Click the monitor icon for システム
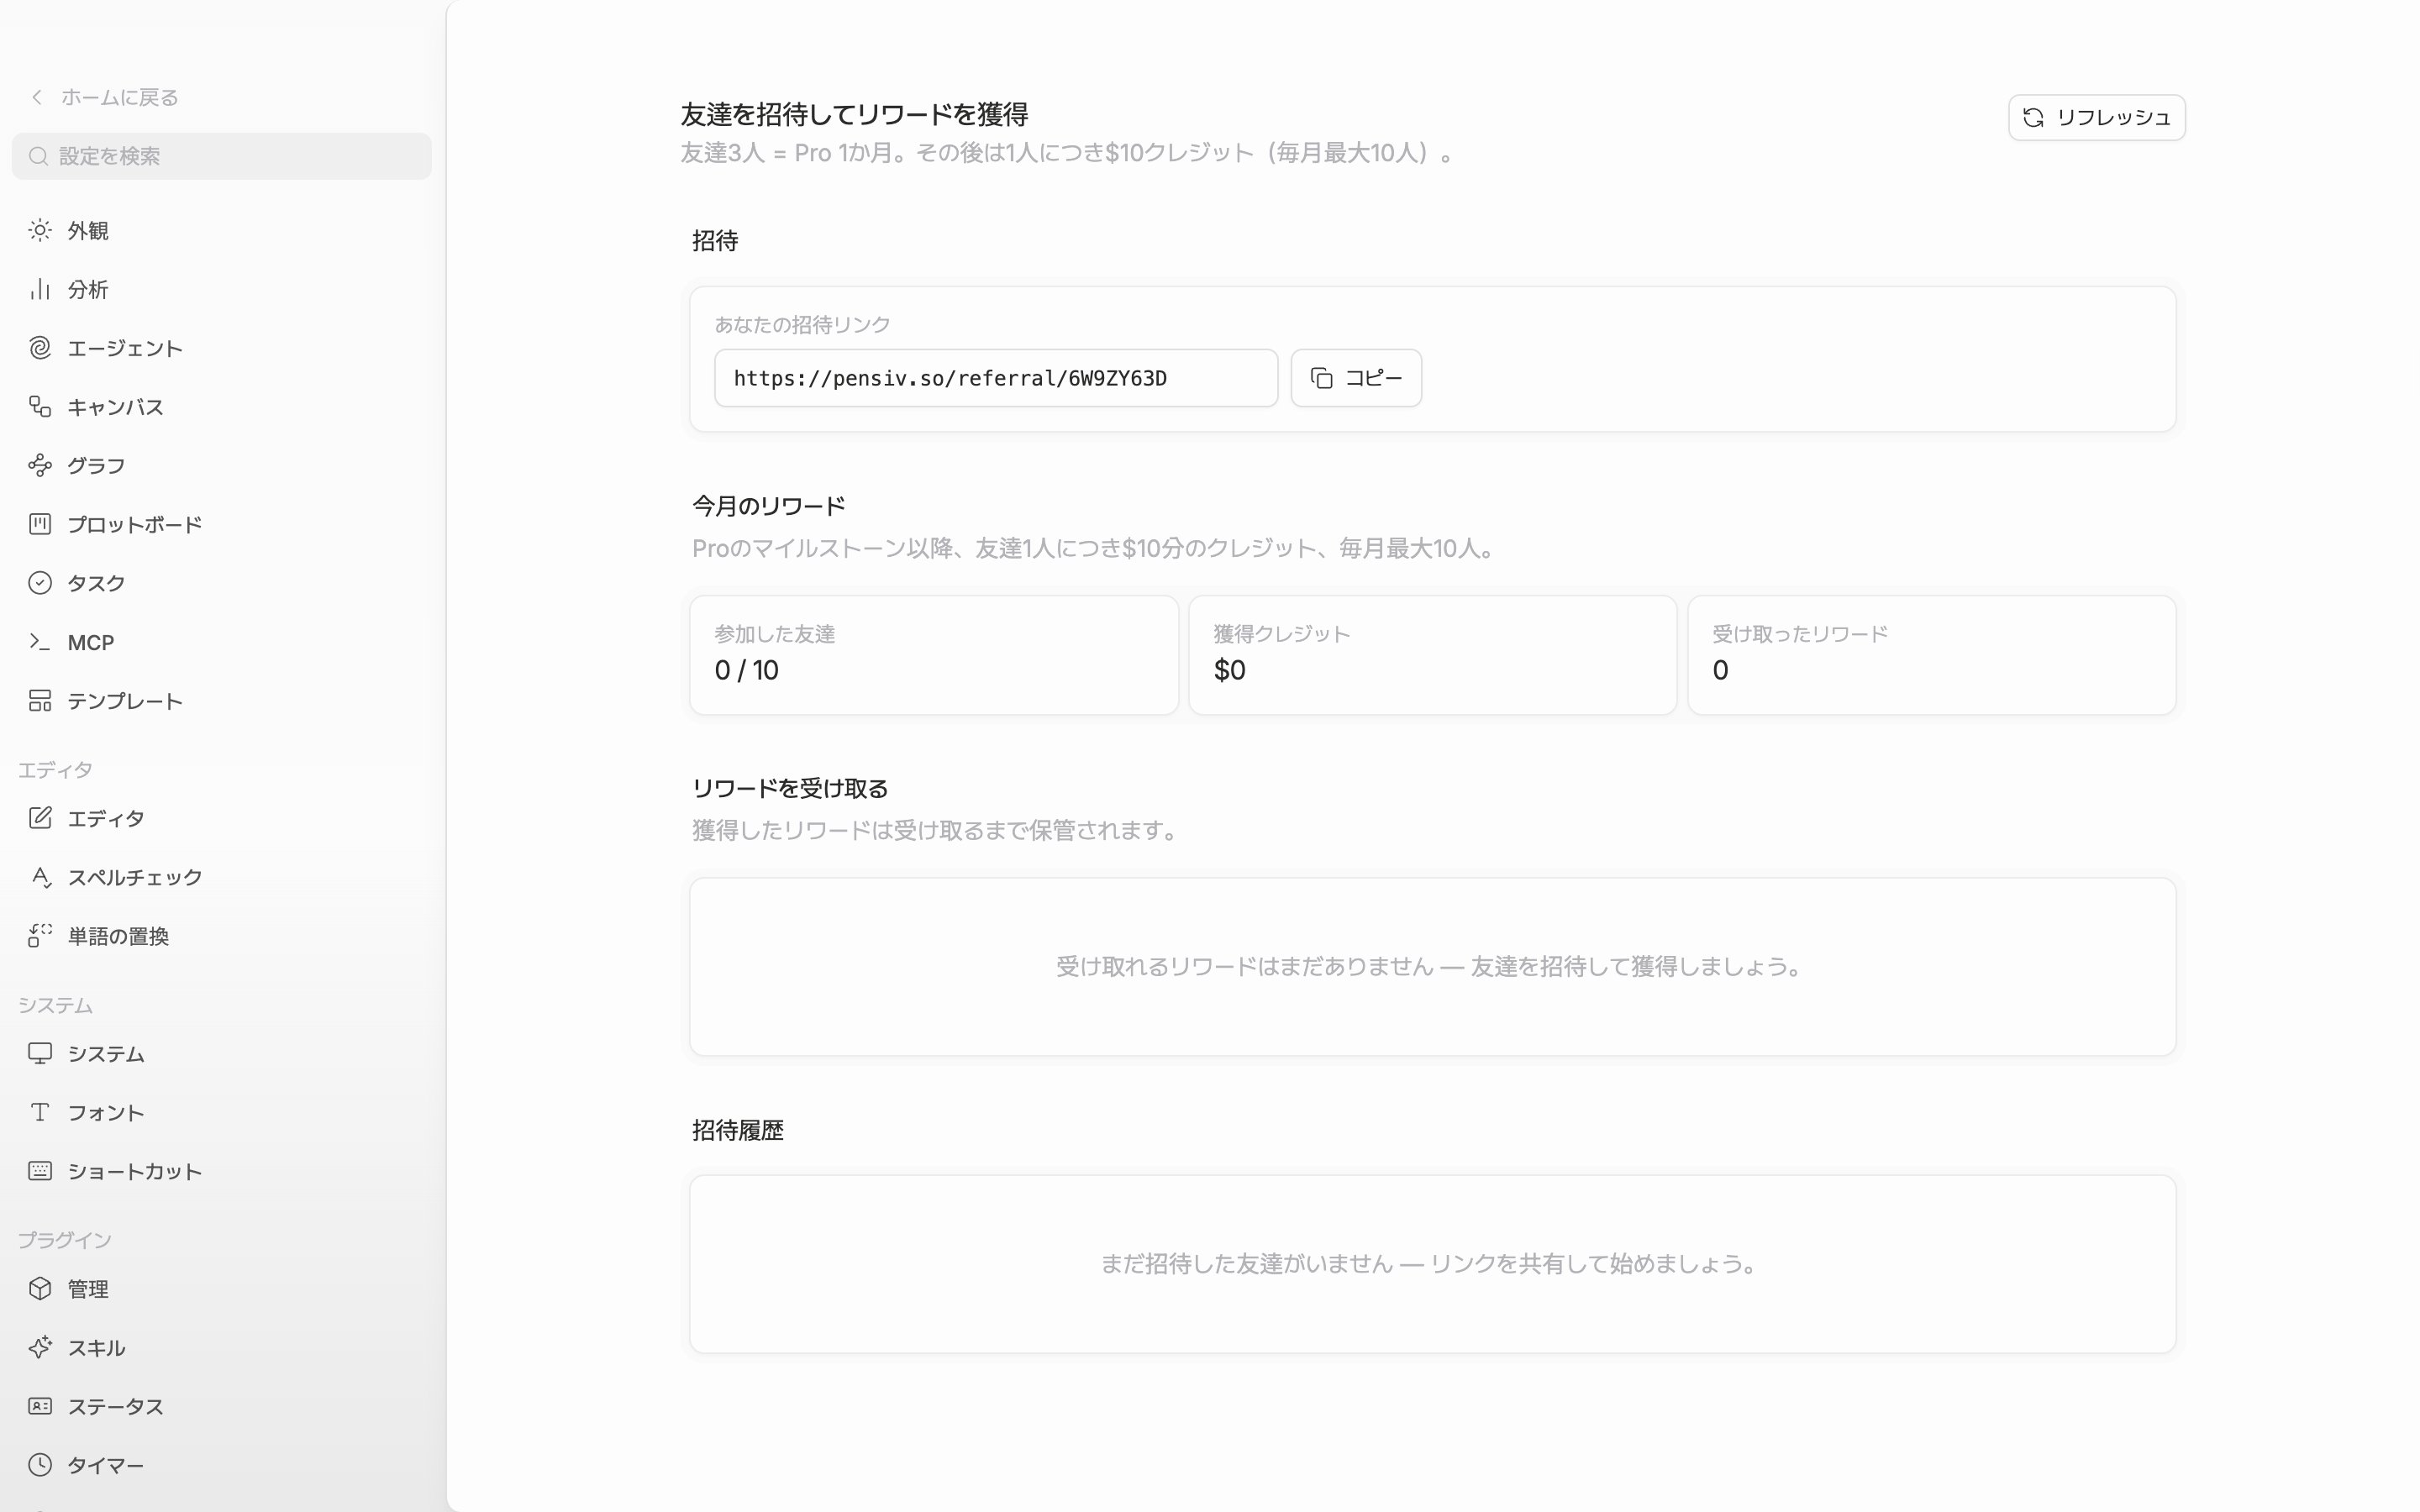This screenshot has width=2420, height=1512. (x=40, y=1054)
